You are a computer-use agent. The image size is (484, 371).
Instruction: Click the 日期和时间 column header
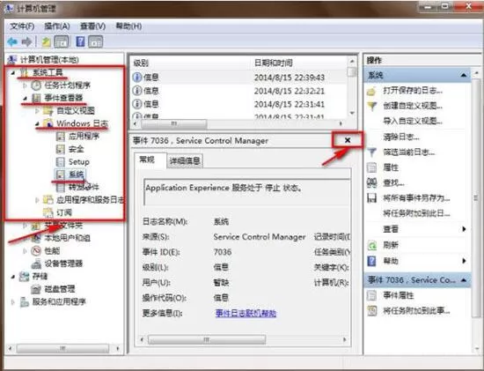(x=299, y=63)
